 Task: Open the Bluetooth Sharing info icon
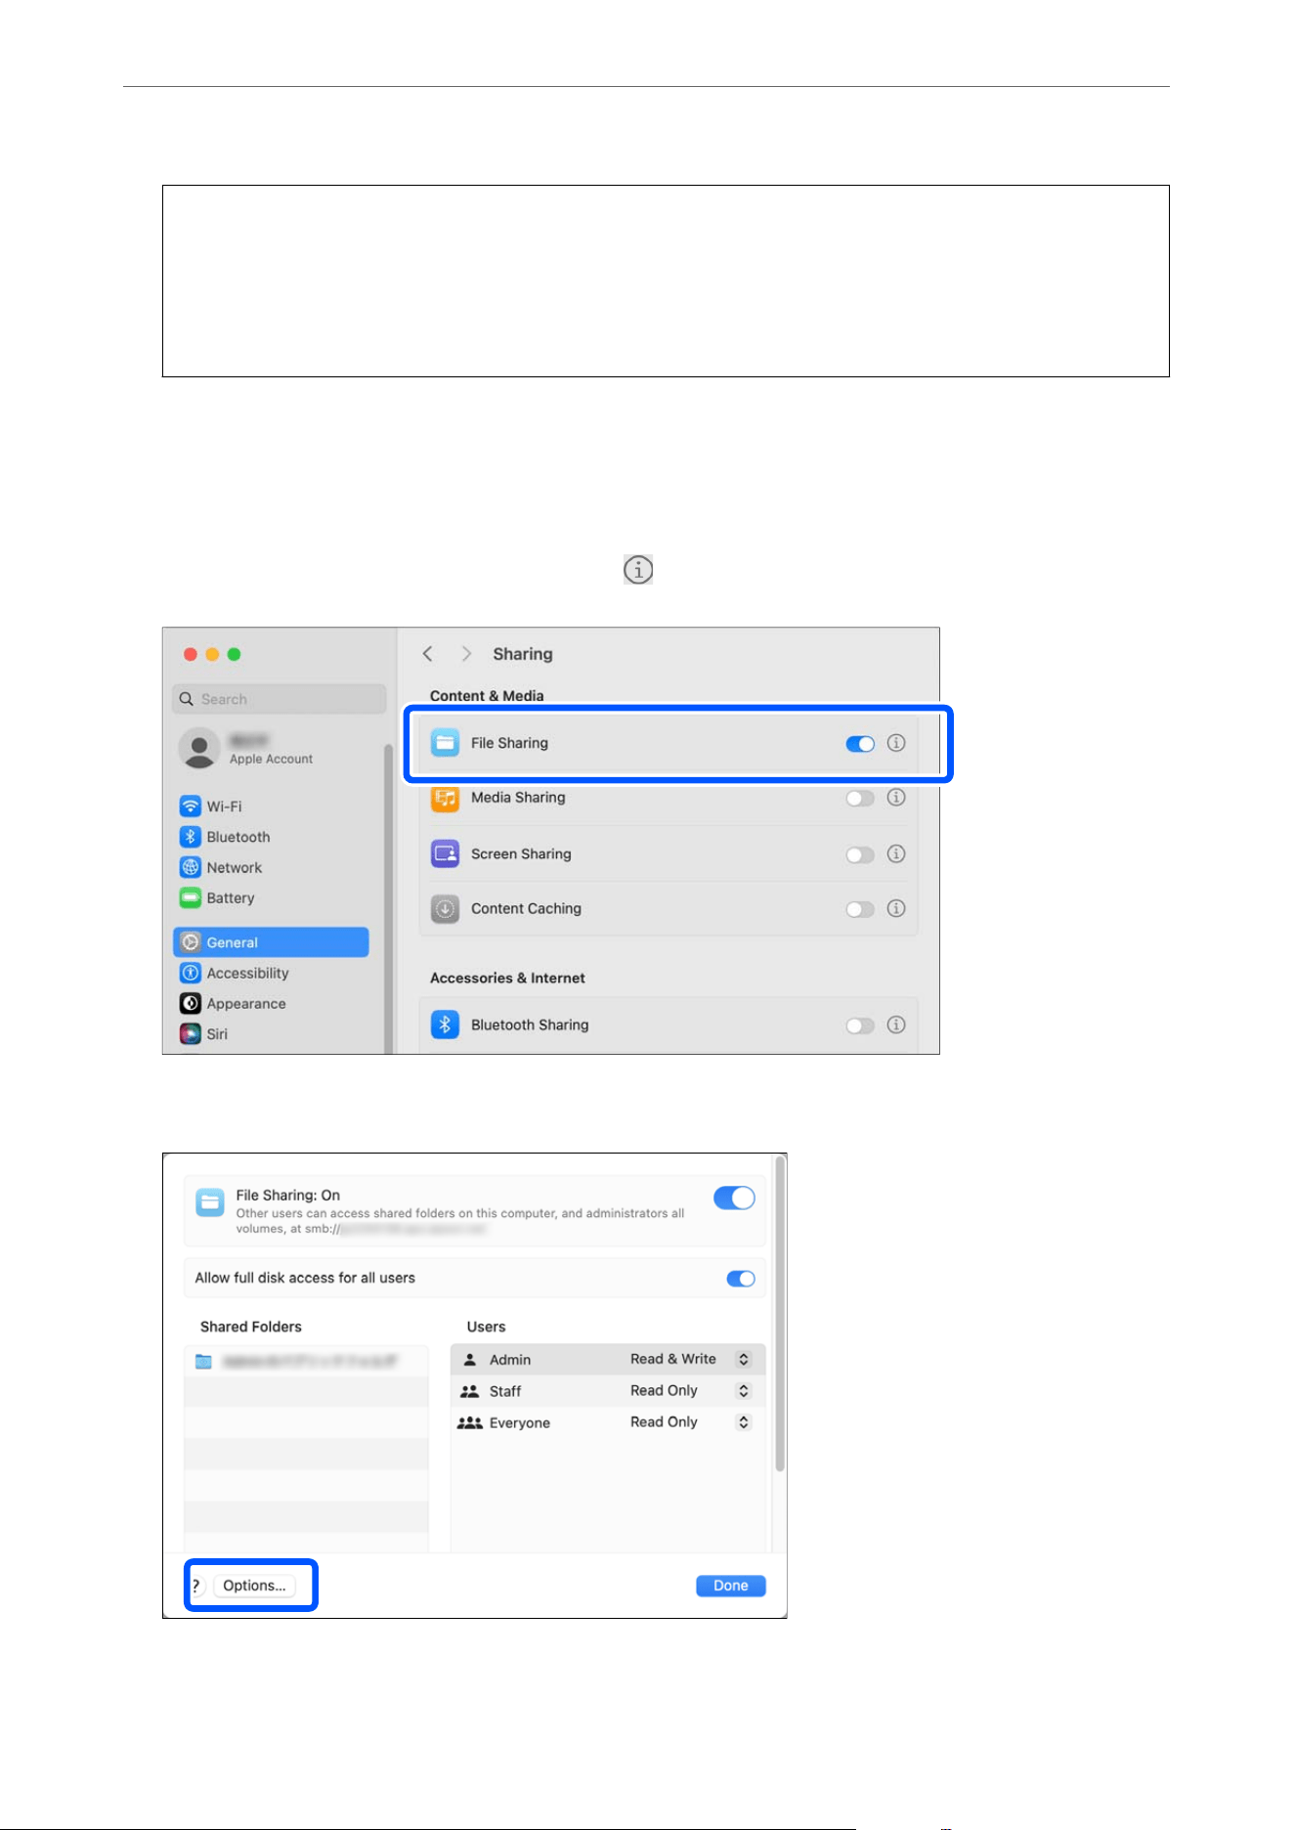click(x=896, y=1024)
